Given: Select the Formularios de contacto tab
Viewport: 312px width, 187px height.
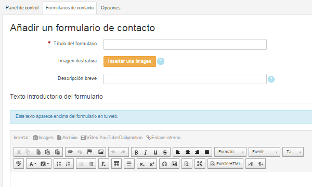Looking at the screenshot, I should (x=70, y=8).
